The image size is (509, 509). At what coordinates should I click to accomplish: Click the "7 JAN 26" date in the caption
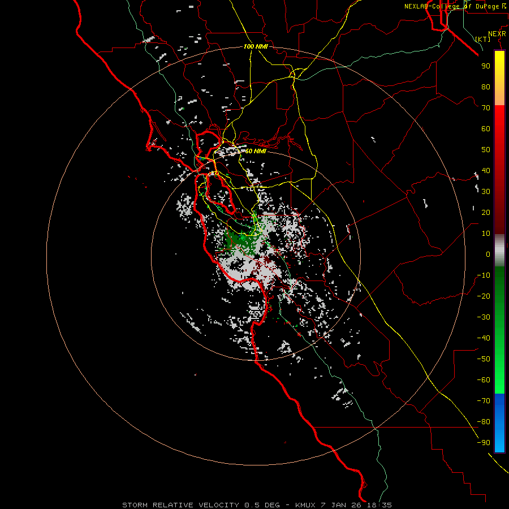click(x=342, y=505)
